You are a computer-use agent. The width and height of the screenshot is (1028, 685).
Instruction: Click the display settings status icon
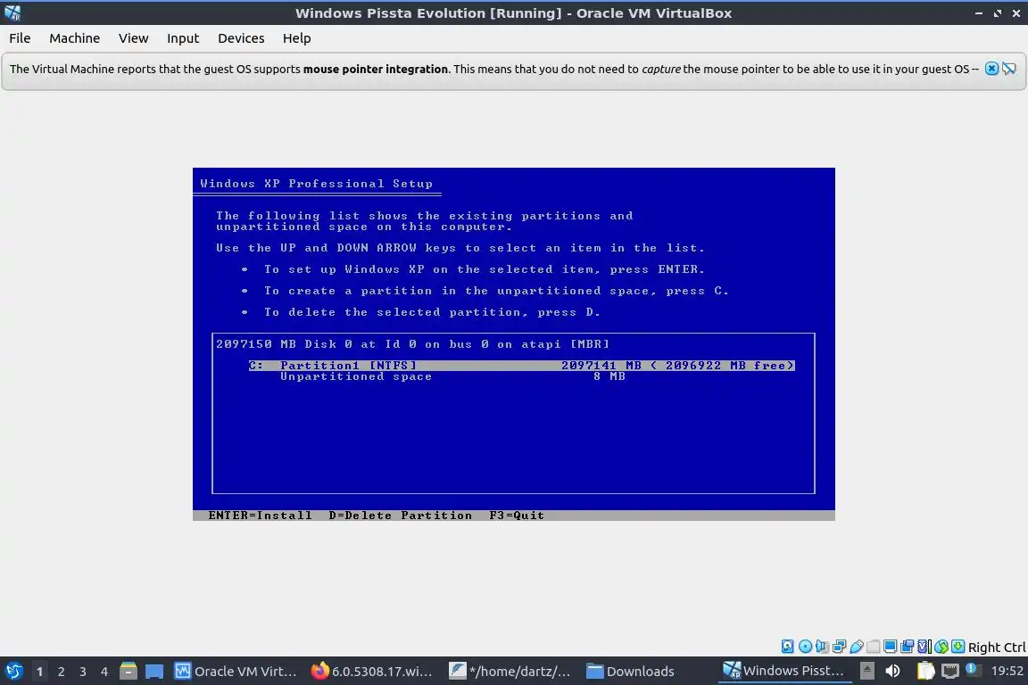pyautogui.click(x=891, y=647)
